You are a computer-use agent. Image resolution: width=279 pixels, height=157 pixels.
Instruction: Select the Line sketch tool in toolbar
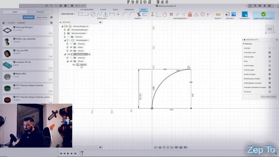click(x=87, y=14)
